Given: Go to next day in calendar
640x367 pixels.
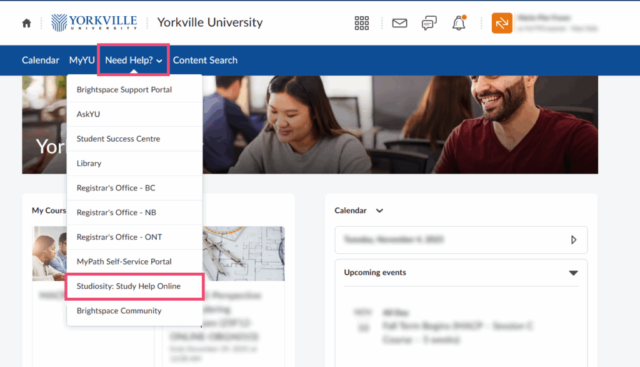Looking at the screenshot, I should [574, 240].
